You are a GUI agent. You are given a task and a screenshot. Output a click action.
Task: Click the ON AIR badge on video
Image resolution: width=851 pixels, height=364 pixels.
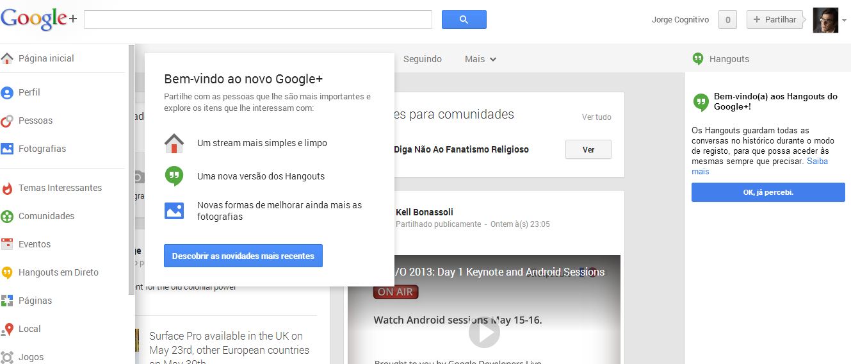(x=396, y=292)
